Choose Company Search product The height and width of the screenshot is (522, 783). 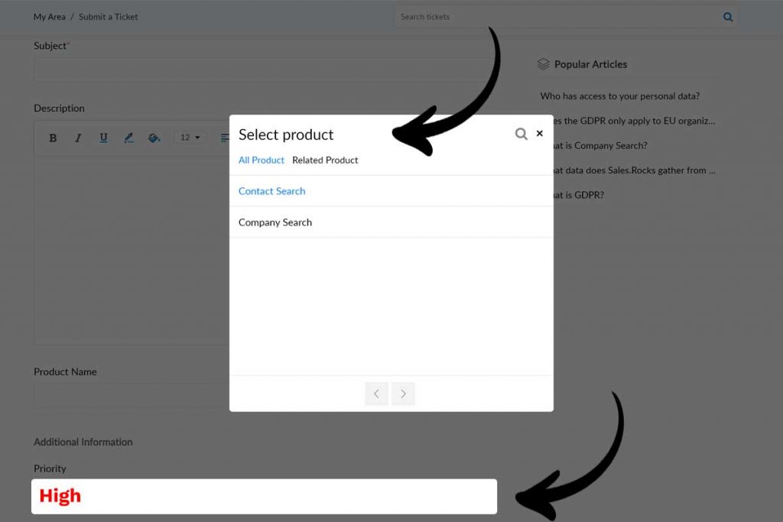point(275,222)
